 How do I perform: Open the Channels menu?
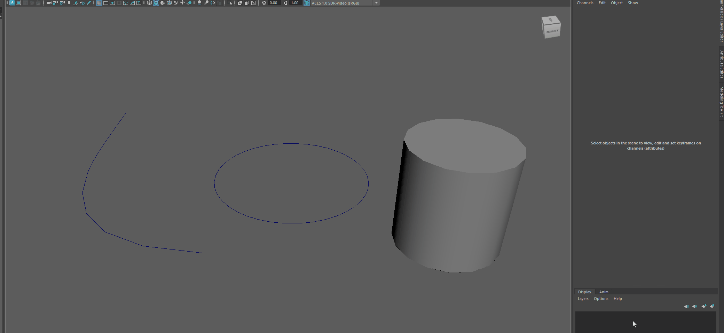585,3
